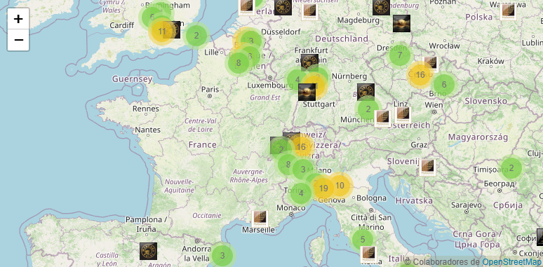Expand the green 7 cluster near Dresden
Screen dimensions: 543x267
coord(400,55)
